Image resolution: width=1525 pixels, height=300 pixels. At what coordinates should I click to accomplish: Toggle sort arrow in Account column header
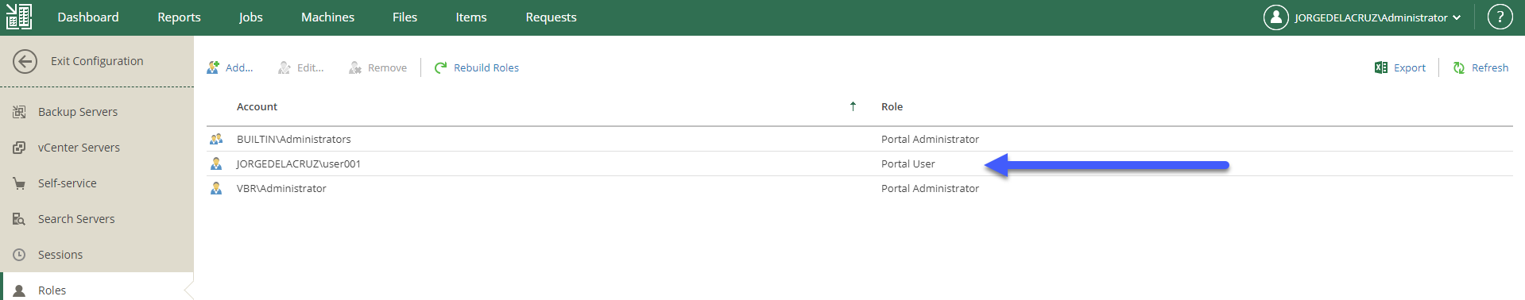[x=853, y=106]
